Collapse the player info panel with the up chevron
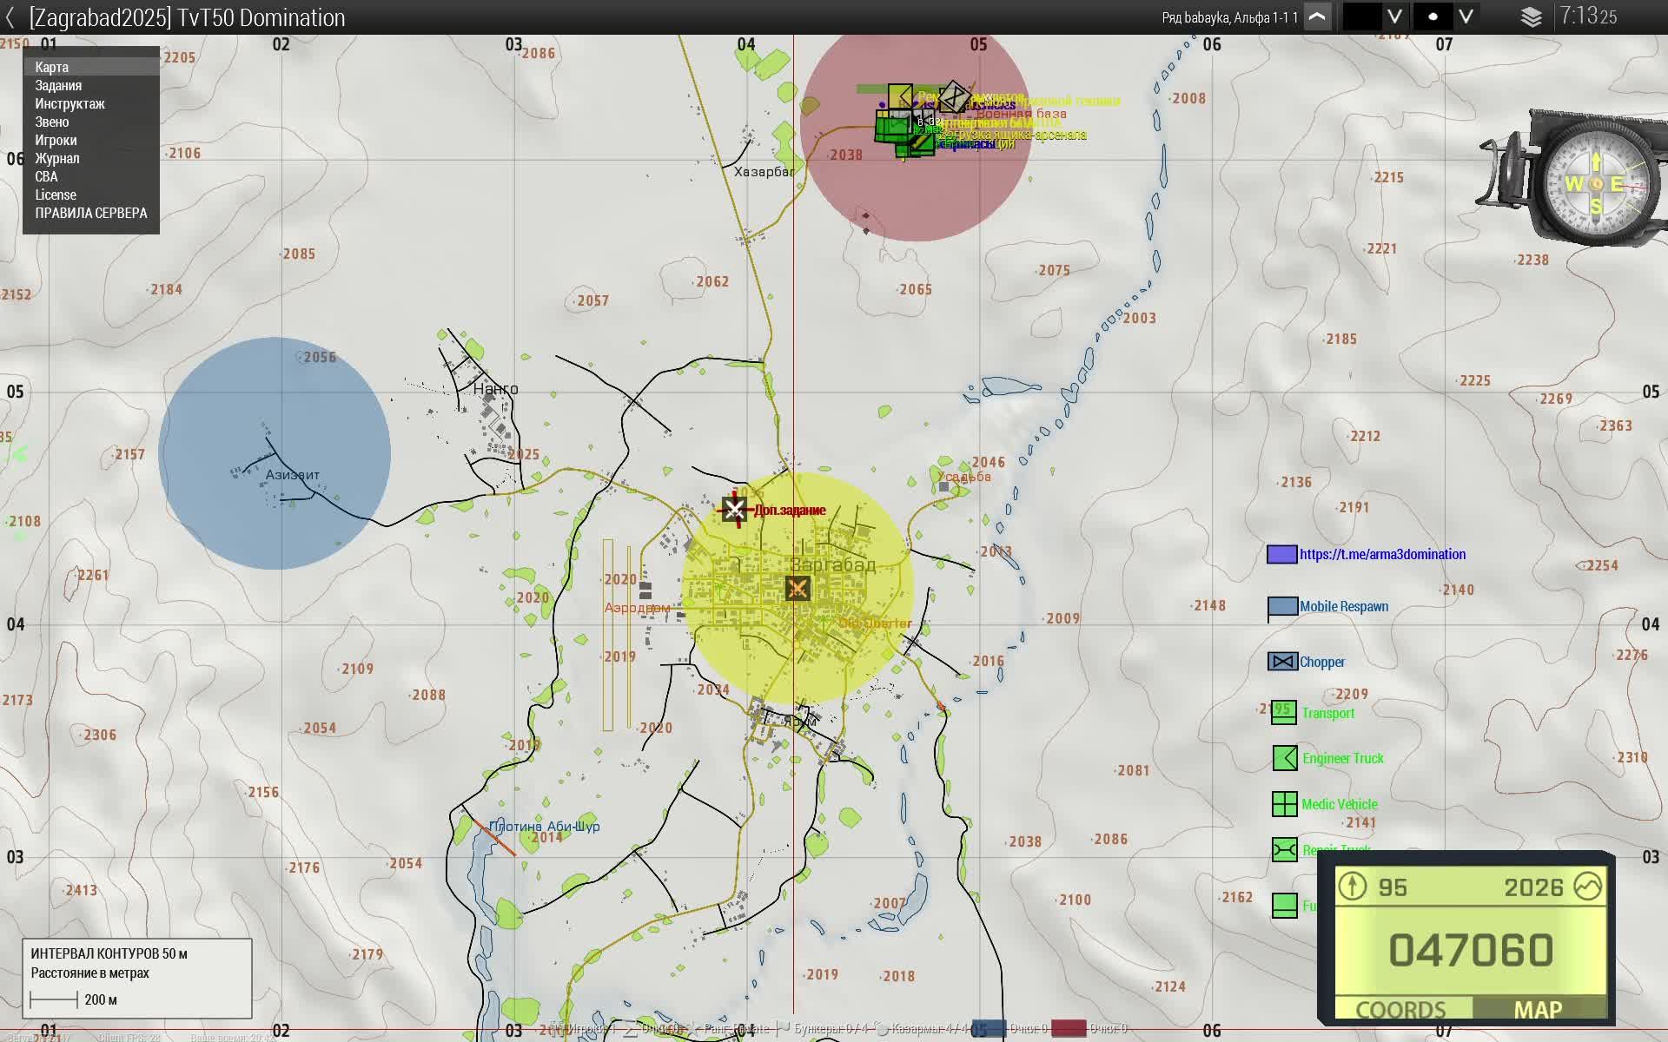1668x1042 pixels. tap(1317, 17)
